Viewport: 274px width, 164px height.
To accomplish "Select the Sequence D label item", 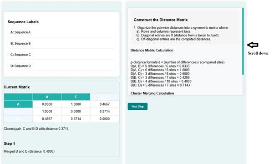I will [x=61, y=66].
